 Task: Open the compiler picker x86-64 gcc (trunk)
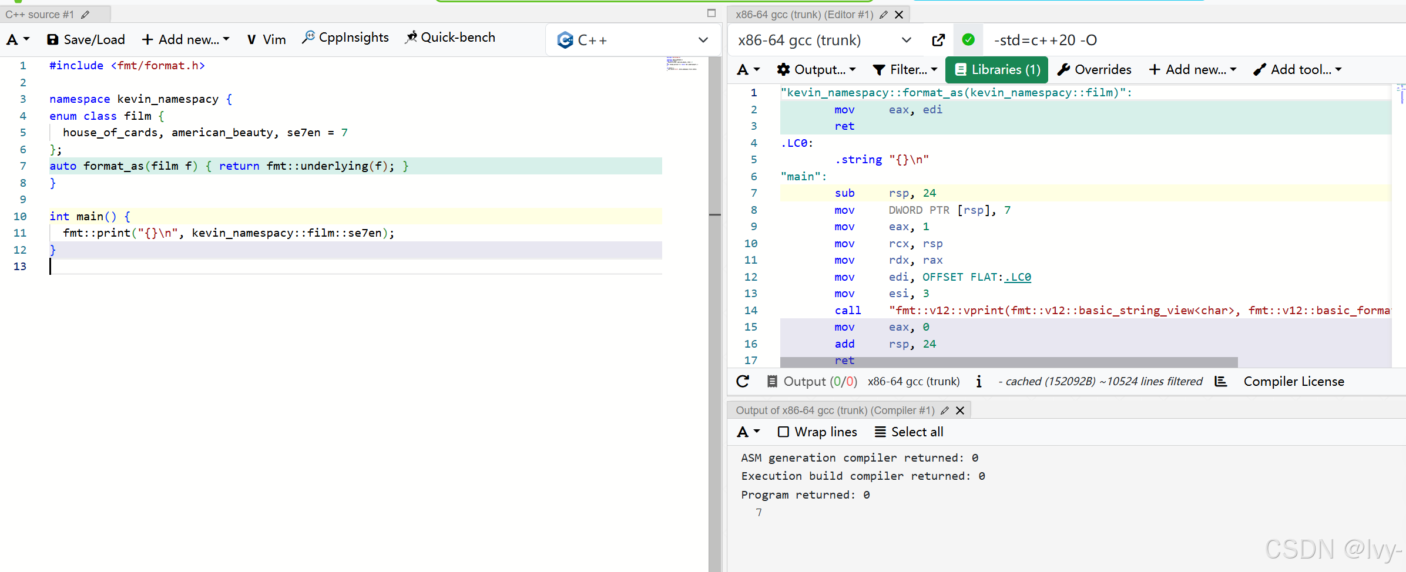coord(825,40)
